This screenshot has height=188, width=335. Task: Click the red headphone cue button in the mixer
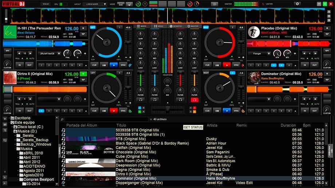(194, 100)
